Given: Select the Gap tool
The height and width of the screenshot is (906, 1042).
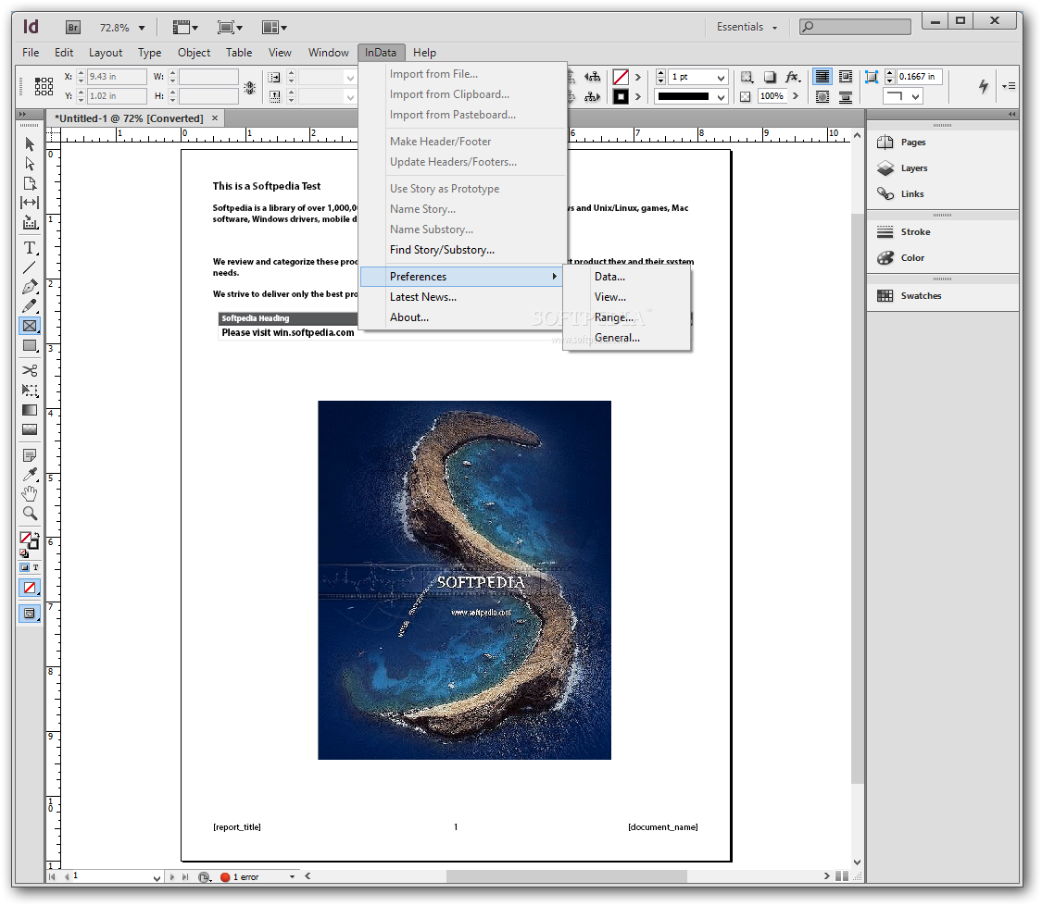Looking at the screenshot, I should tap(30, 203).
